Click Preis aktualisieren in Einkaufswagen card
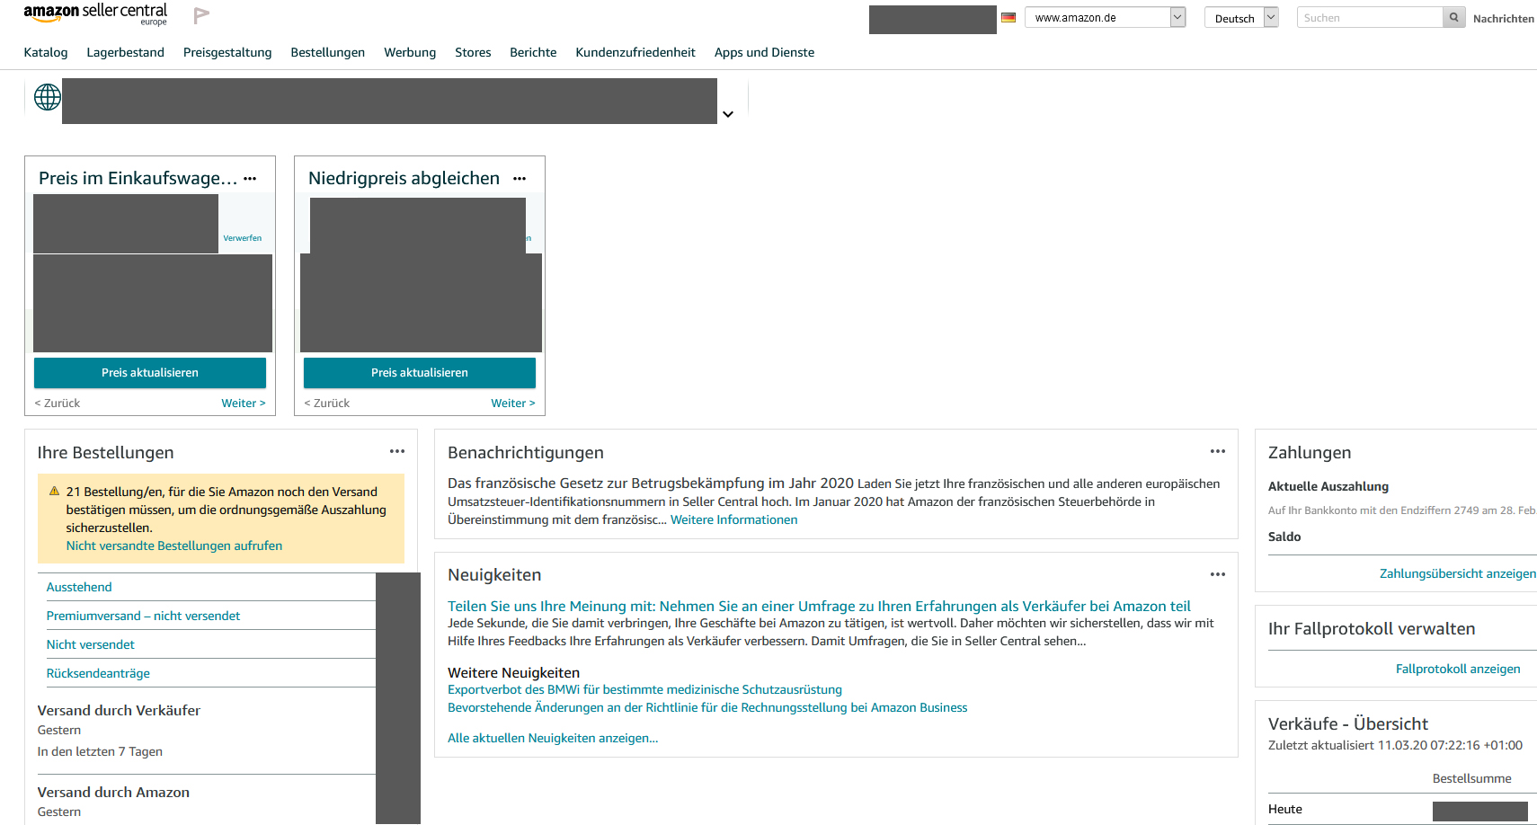This screenshot has height=825, width=1537. click(150, 372)
